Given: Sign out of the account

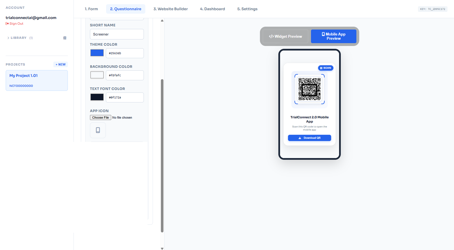Looking at the screenshot, I should tap(14, 24).
